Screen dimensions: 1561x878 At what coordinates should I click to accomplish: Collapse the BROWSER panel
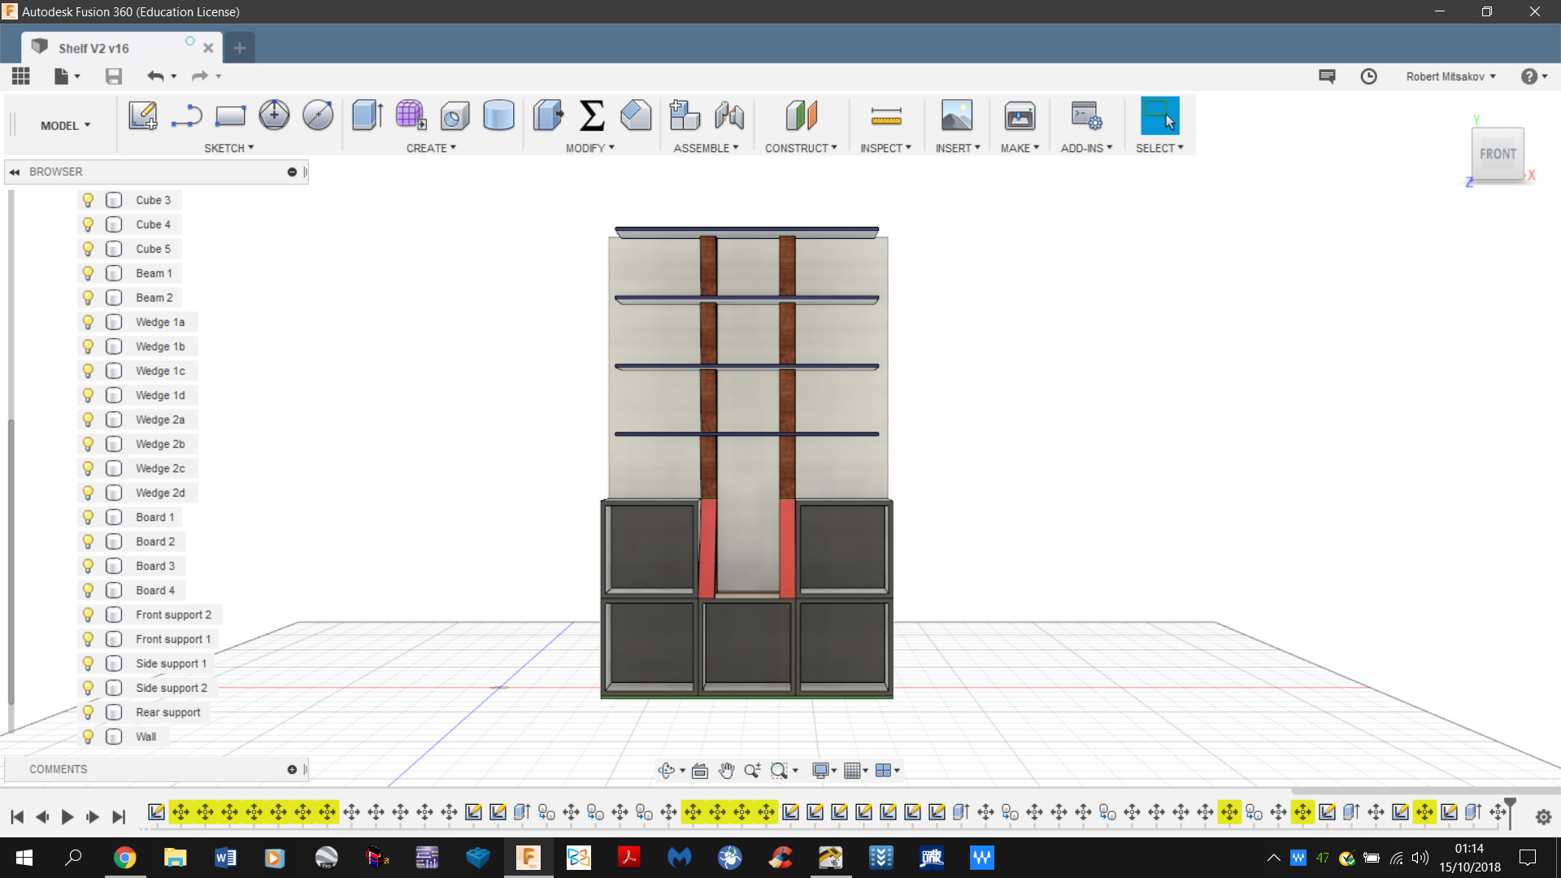(x=14, y=172)
